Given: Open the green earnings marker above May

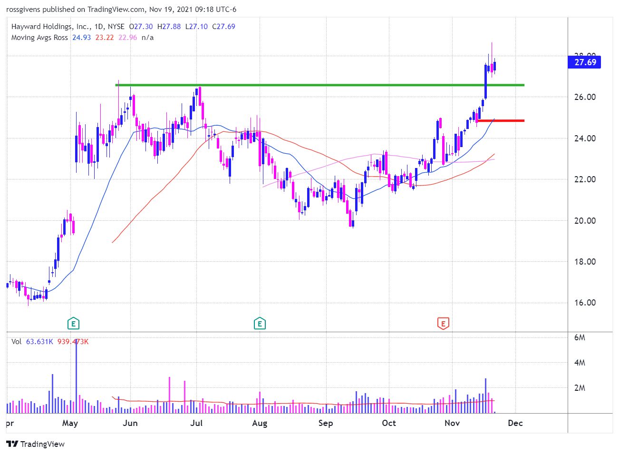Looking at the screenshot, I should (73, 324).
